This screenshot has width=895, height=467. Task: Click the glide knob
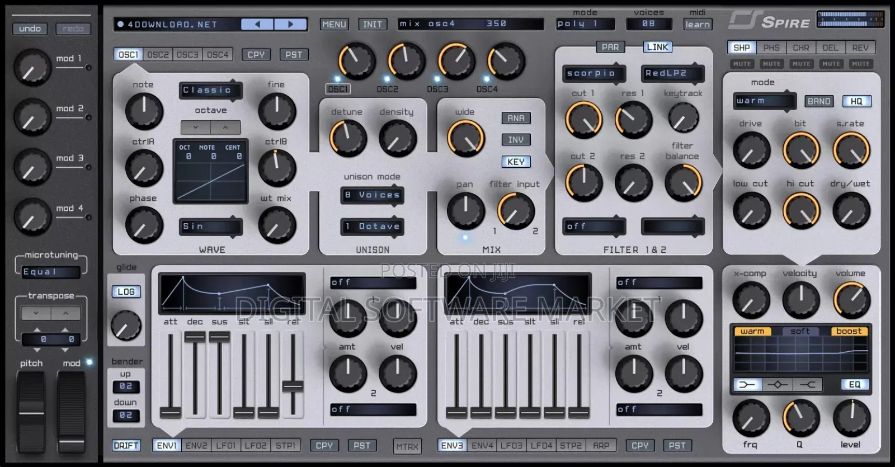(x=126, y=326)
